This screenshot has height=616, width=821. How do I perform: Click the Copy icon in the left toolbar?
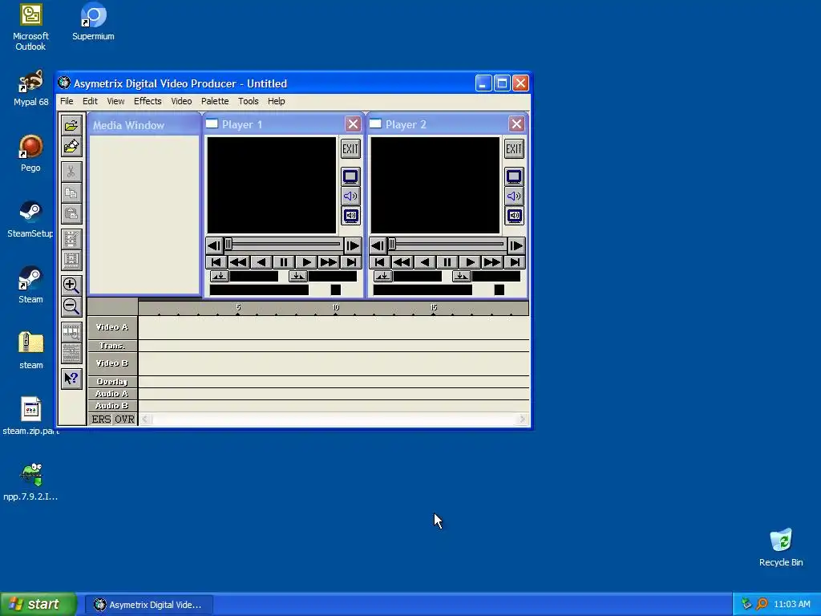pos(71,192)
